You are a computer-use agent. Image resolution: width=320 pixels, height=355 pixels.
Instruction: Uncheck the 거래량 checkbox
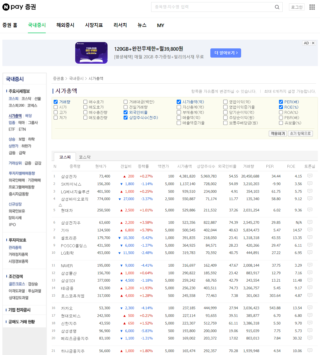pyautogui.click(x=56, y=102)
